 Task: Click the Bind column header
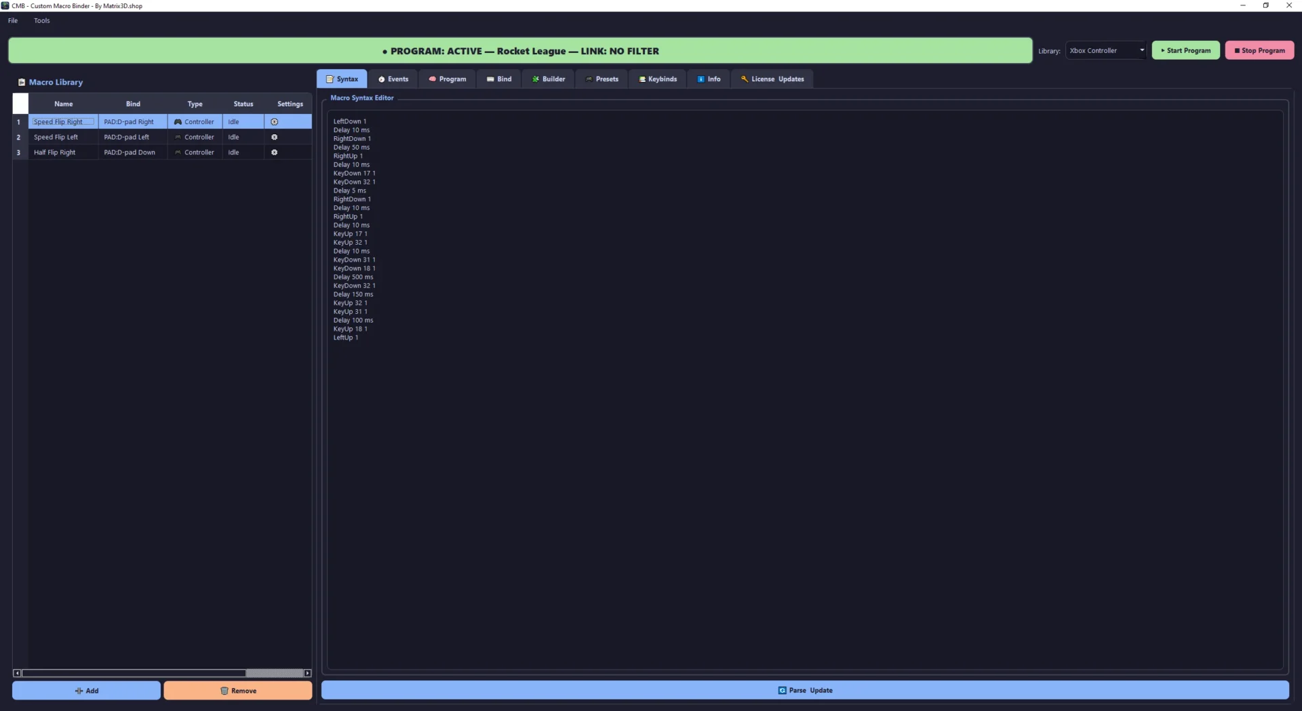pos(133,104)
